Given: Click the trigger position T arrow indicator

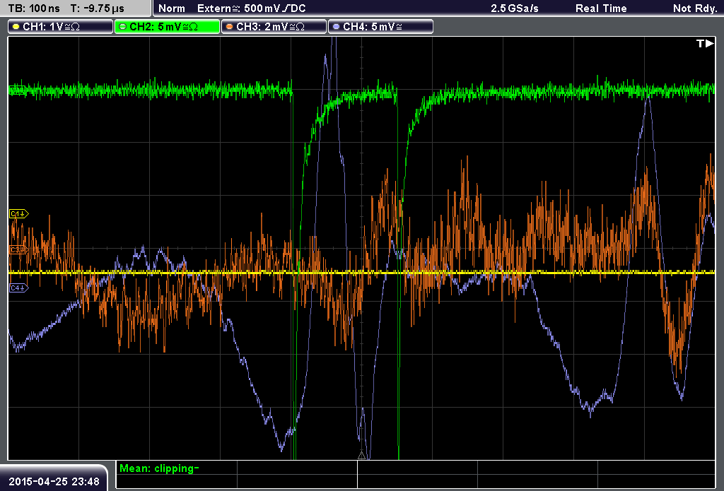Looking at the screenshot, I should 705,43.
